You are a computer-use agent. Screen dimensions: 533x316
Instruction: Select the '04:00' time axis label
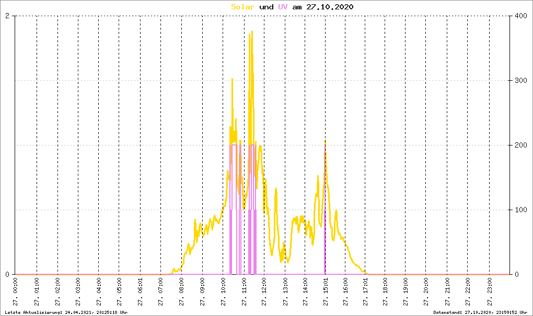[99, 291]
